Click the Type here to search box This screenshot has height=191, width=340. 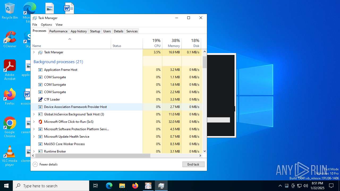[51, 186]
